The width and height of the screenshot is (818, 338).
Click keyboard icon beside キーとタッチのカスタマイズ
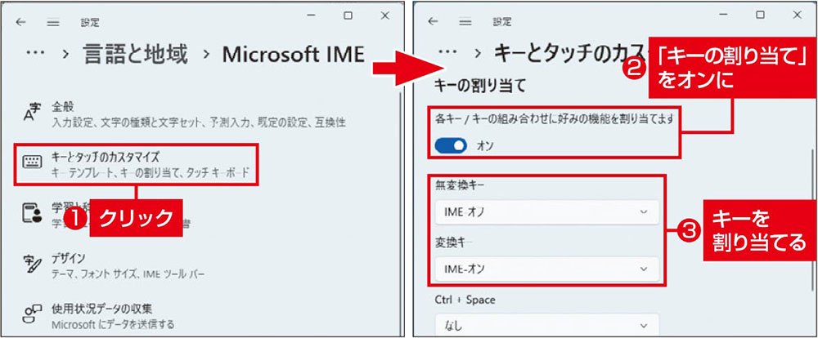click(32, 162)
